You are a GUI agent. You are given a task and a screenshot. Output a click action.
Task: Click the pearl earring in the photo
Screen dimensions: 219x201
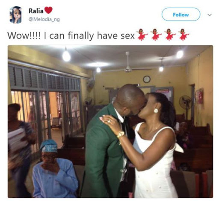pyautogui.click(x=156, y=111)
